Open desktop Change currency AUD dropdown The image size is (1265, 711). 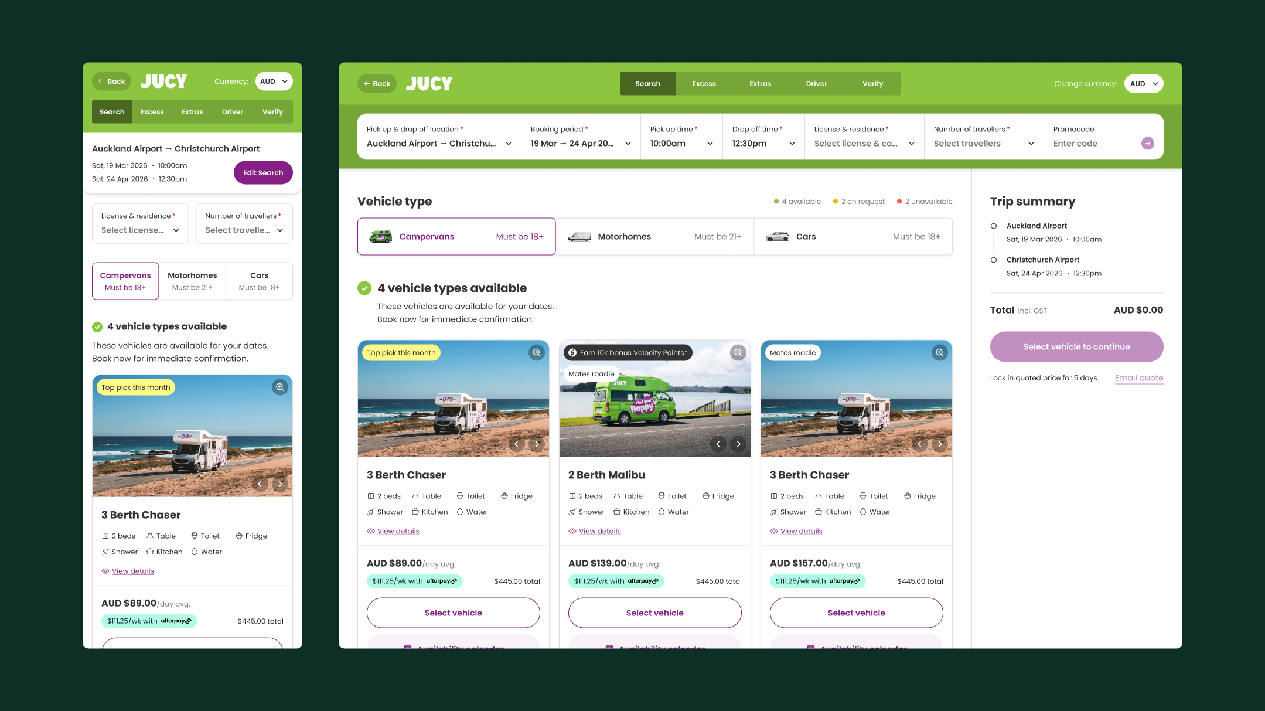(x=1144, y=83)
